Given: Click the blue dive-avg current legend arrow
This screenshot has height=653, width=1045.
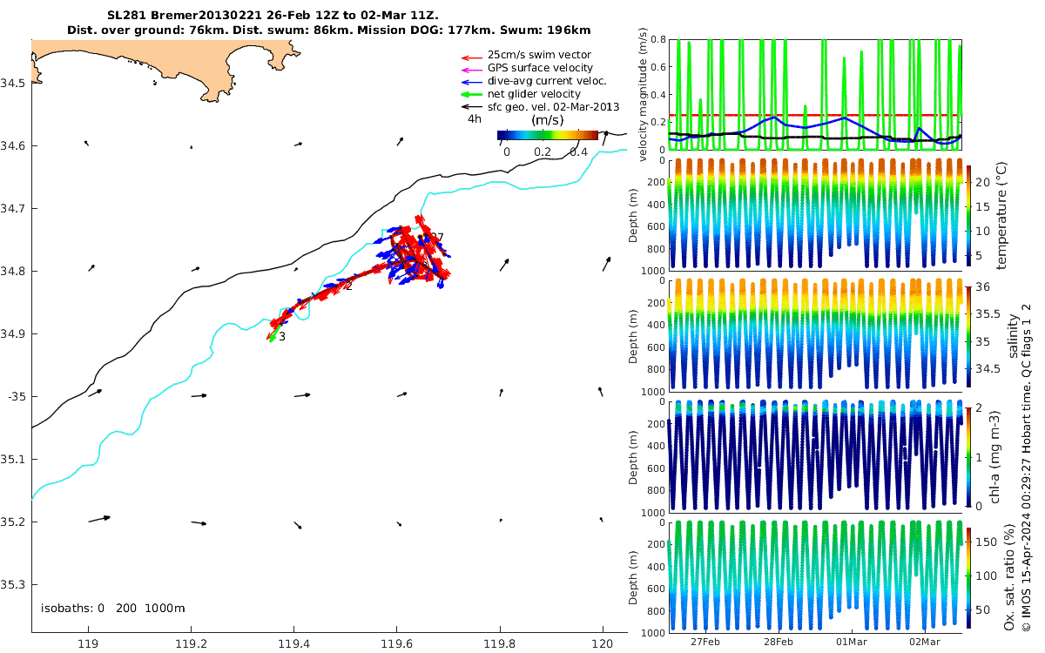Looking at the screenshot, I should 471,81.
